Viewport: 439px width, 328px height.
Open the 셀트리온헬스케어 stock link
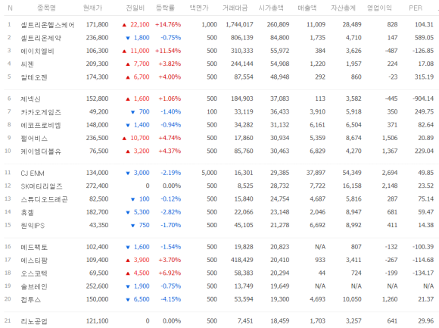[x=48, y=25]
